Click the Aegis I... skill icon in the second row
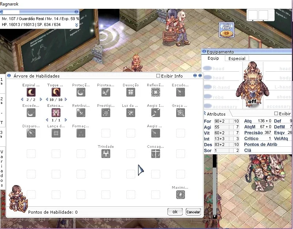Viewport: 293px width, 229px height. coord(155,113)
